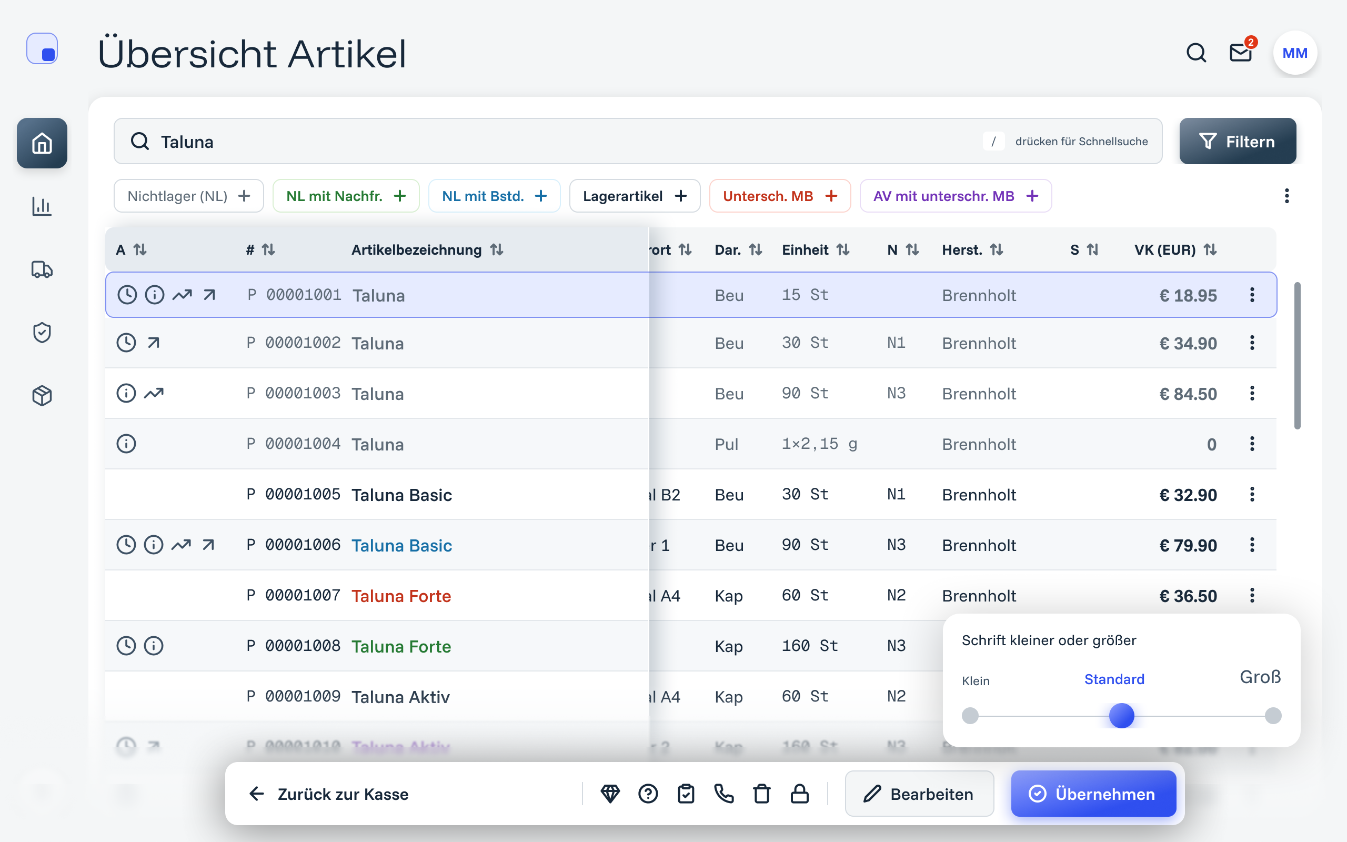Viewport: 1347px width, 842px height.
Task: Click info icon in row 00001004
Action: point(126,444)
